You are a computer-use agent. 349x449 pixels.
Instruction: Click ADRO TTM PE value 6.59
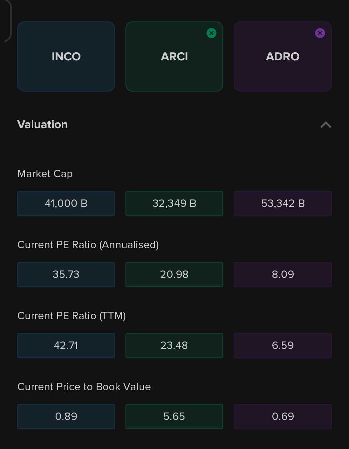point(282,345)
